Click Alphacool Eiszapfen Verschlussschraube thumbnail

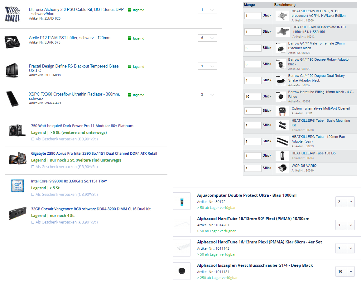point(182,271)
